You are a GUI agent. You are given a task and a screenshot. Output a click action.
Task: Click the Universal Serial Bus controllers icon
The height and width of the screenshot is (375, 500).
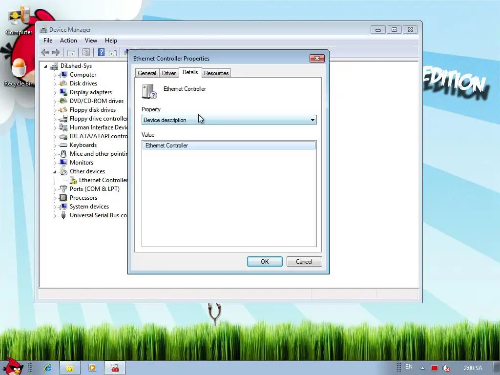pyautogui.click(x=63, y=215)
